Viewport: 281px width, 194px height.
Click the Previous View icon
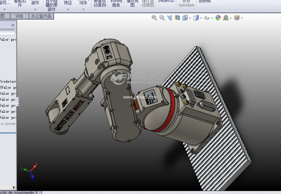170,18
